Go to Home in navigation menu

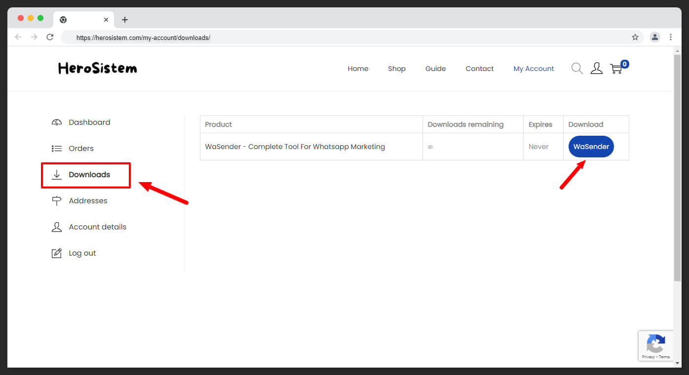(358, 69)
